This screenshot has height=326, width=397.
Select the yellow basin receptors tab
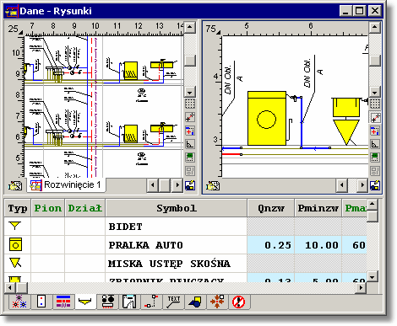point(85,302)
